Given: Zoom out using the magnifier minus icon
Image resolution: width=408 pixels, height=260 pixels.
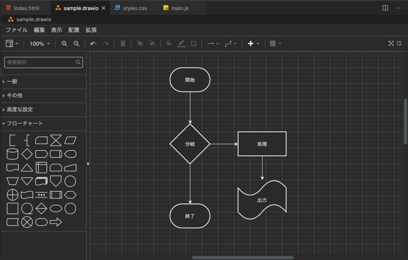Looking at the screenshot, I should click(76, 44).
